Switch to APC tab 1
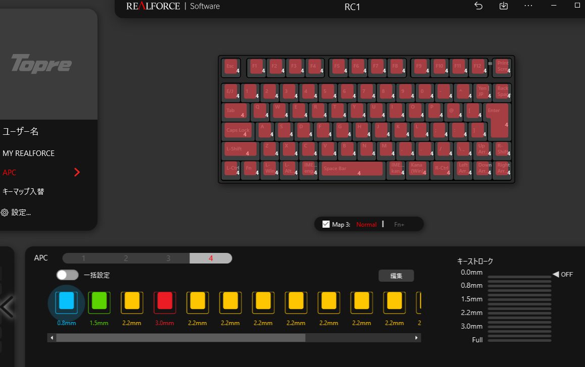585x367 pixels. (x=83, y=258)
